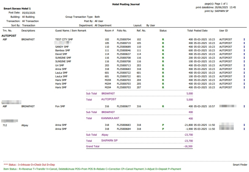Viewport: 249px width, 172px height.
Task: Select the Trn. No. column header
Action: click(x=7, y=31)
